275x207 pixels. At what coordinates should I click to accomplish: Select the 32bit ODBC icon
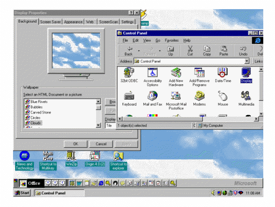129,73
